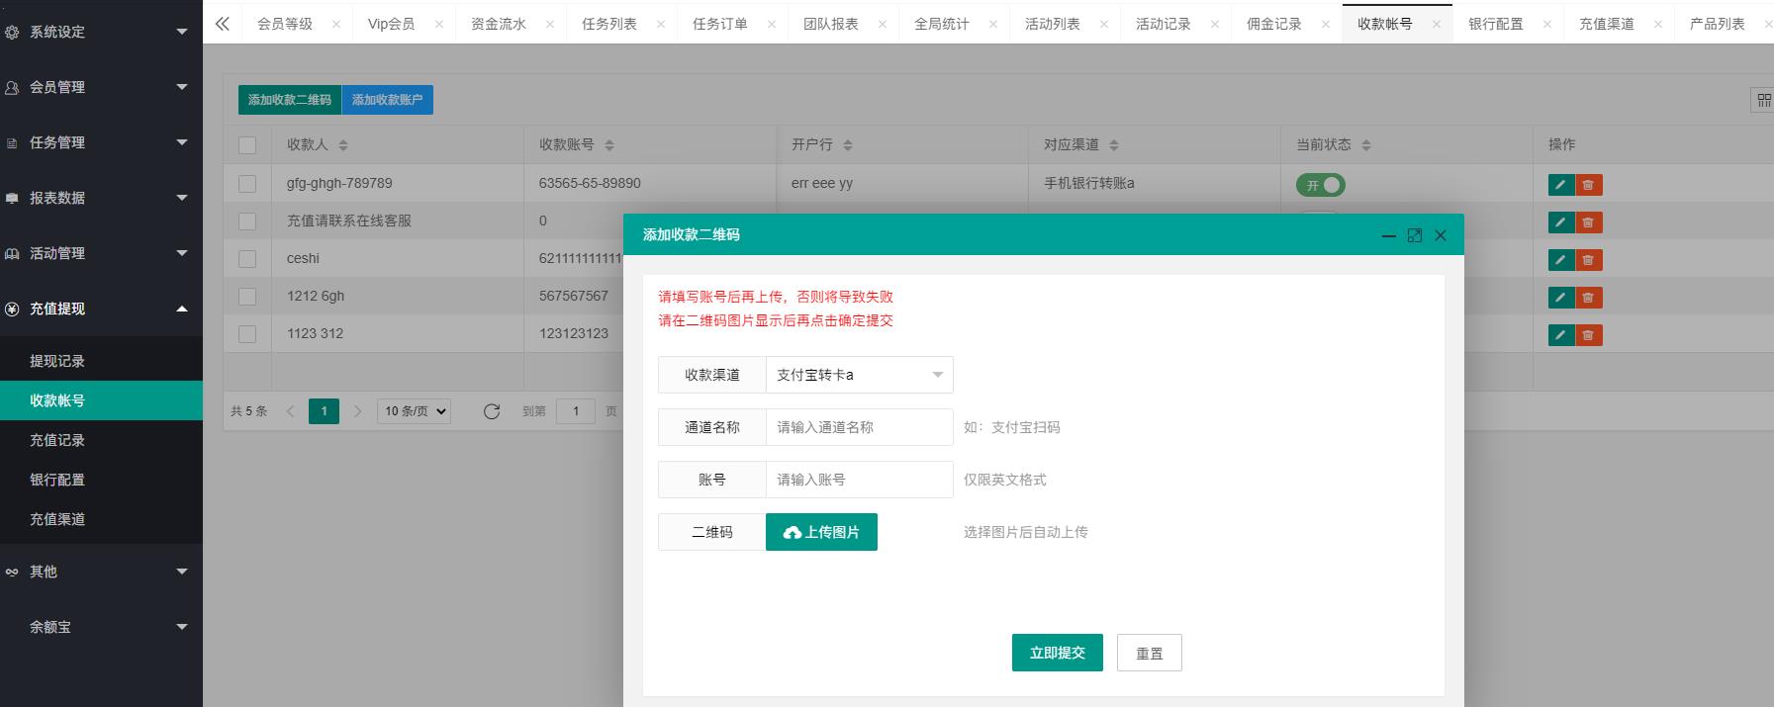Screen dimensions: 1774x707
Task: Sort by 收款账号 column arrows
Action: pos(609,145)
